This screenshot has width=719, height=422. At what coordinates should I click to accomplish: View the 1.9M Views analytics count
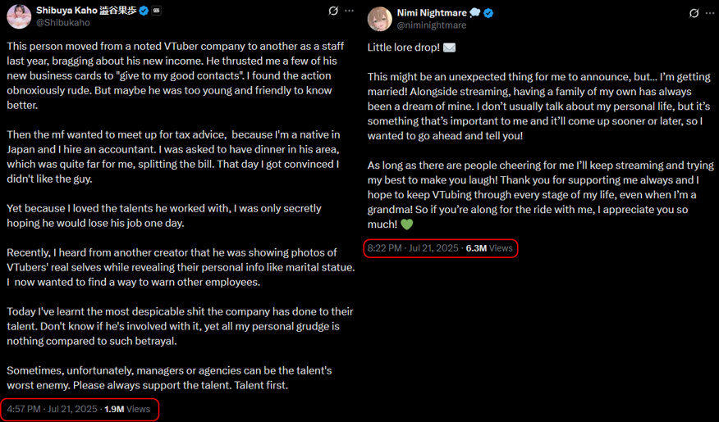127,409
